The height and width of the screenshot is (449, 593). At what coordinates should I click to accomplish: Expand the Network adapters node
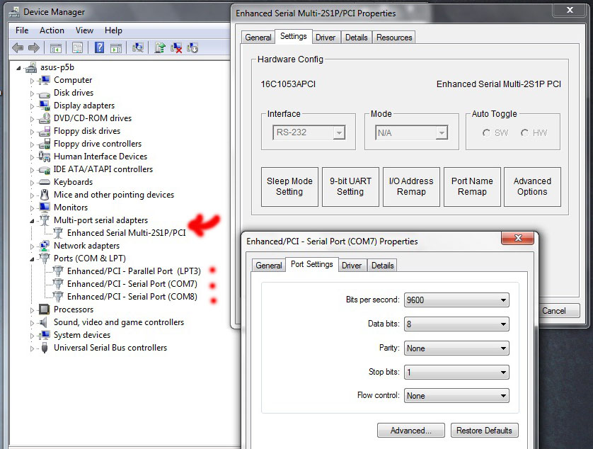(x=32, y=246)
